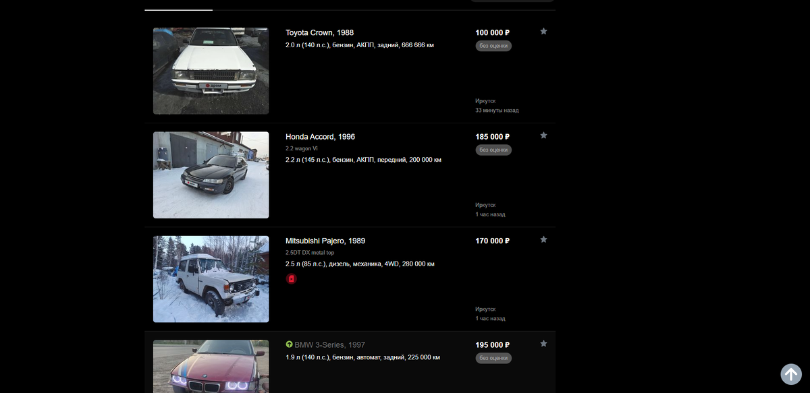
Task: View the red BMW 3-Series photo
Action: click(x=211, y=366)
